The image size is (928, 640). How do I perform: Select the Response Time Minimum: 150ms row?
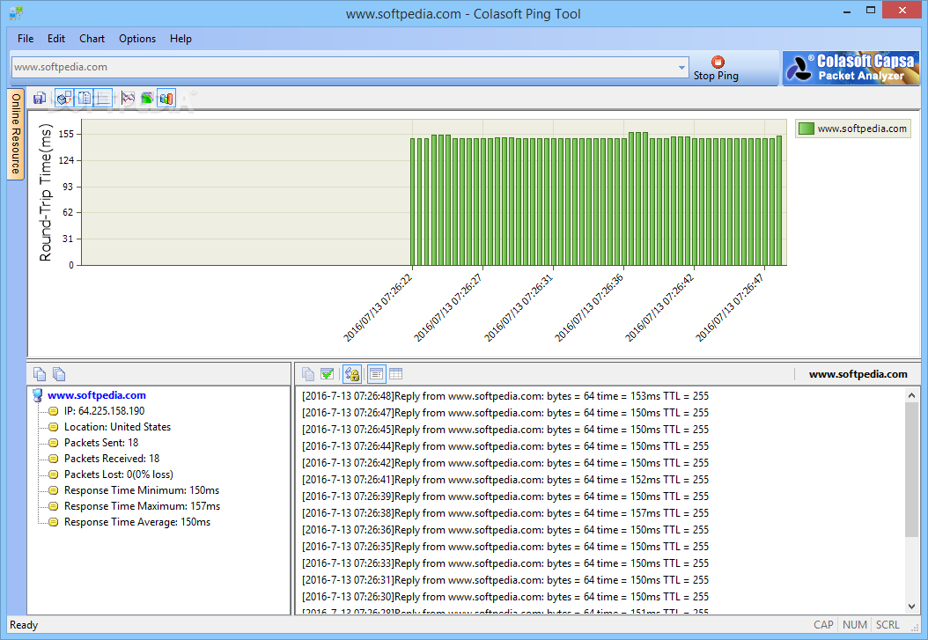142,491
